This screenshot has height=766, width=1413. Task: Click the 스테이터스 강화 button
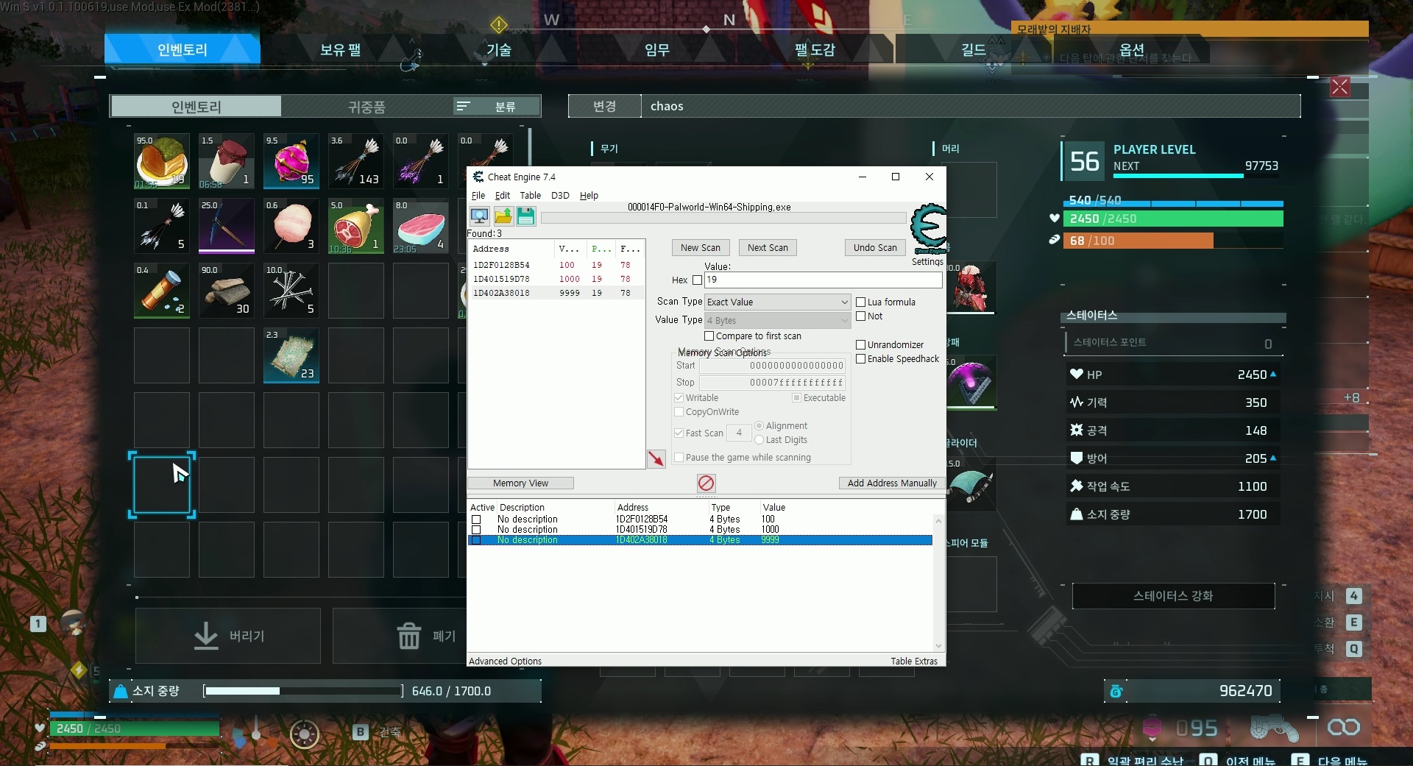tap(1173, 596)
